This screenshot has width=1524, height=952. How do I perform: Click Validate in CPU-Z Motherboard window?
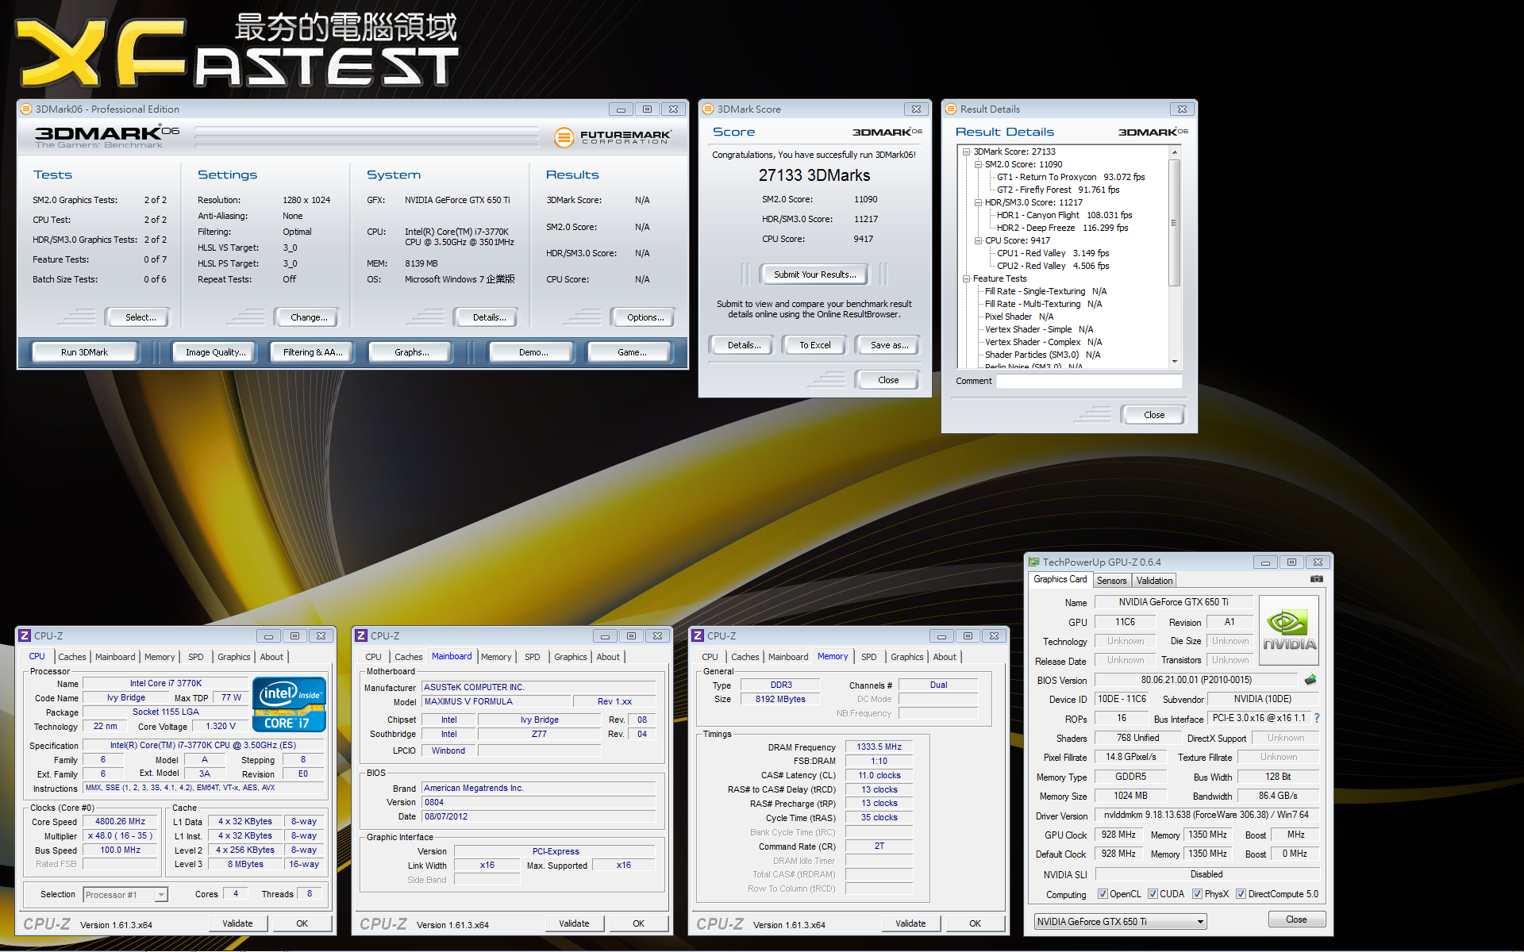point(574,923)
